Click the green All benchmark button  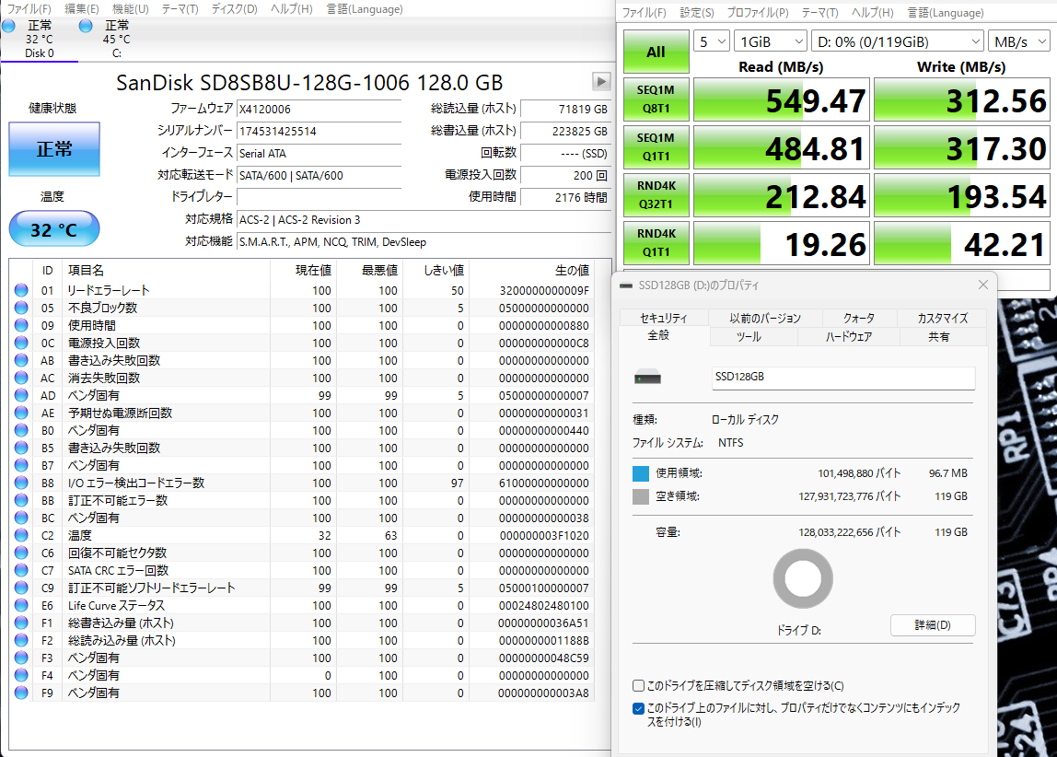656,52
